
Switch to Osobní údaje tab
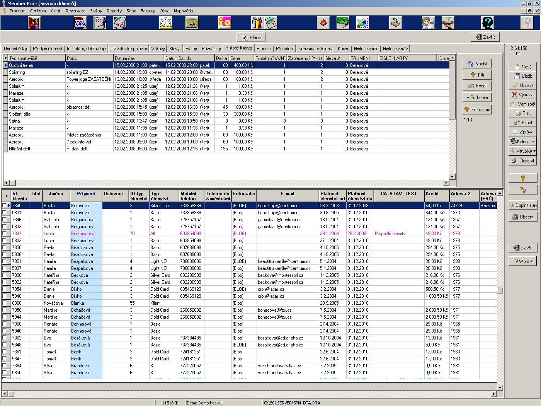coord(16,49)
